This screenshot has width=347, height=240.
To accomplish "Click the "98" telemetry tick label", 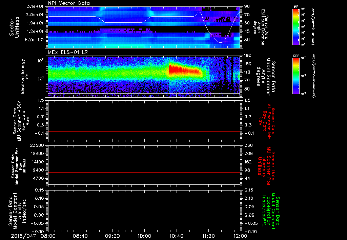I will pyautogui.click(x=247, y=170).
